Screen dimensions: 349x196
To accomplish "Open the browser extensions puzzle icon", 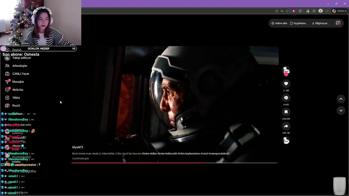I will click(x=300, y=11).
